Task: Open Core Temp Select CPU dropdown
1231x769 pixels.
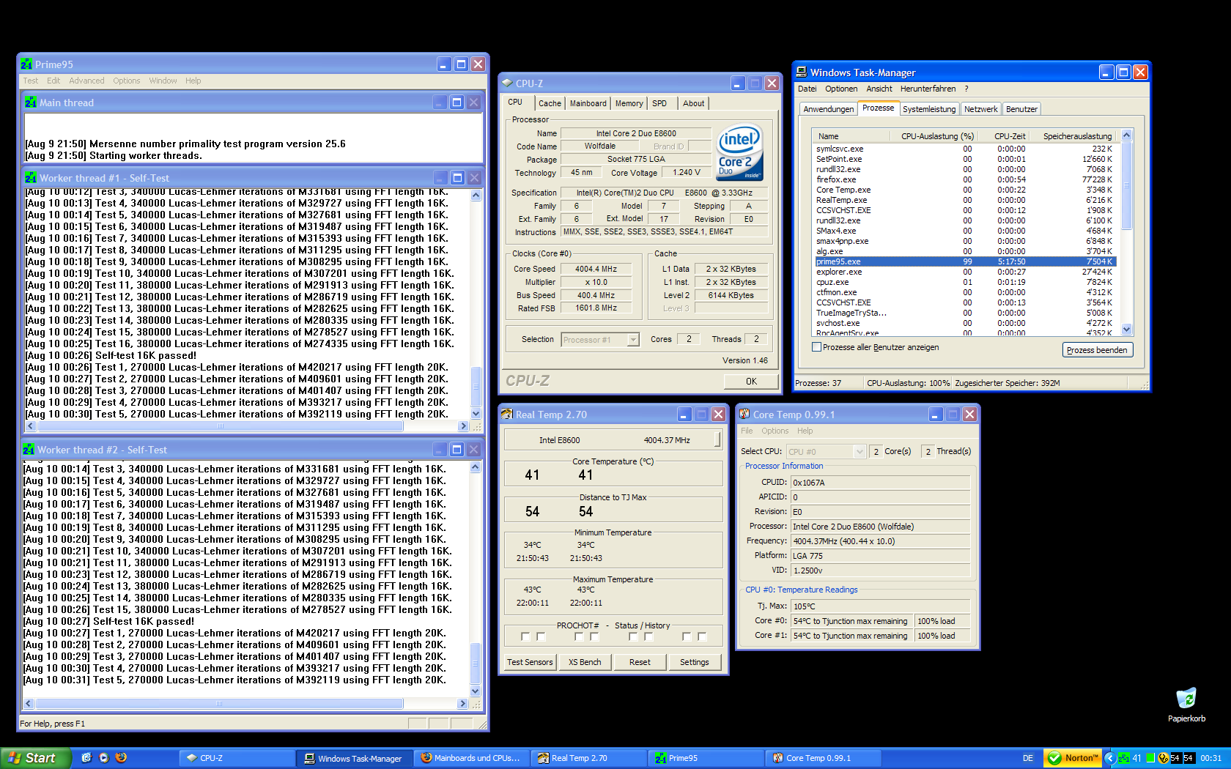Action: pos(860,452)
